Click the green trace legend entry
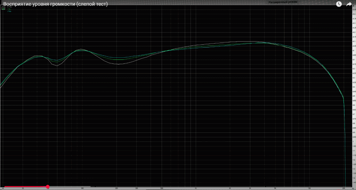This screenshot has height=190, width=356. point(9,9)
